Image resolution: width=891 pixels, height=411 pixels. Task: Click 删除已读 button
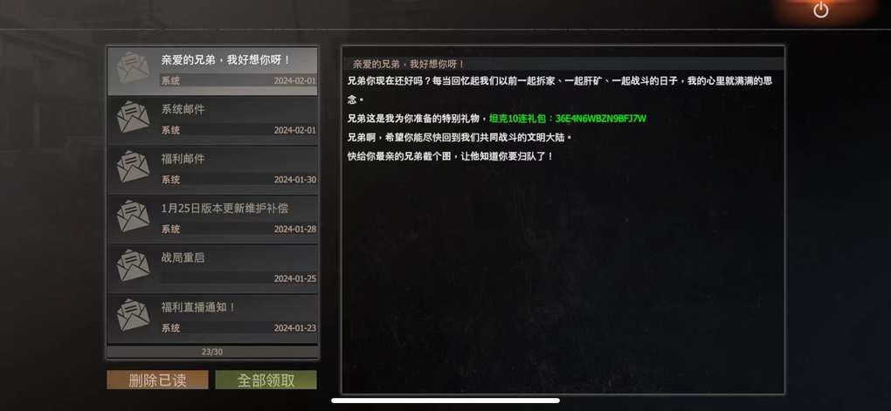pos(157,380)
